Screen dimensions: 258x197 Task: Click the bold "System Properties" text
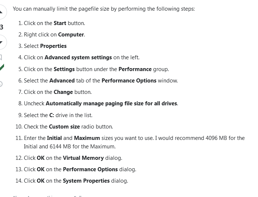point(86,181)
